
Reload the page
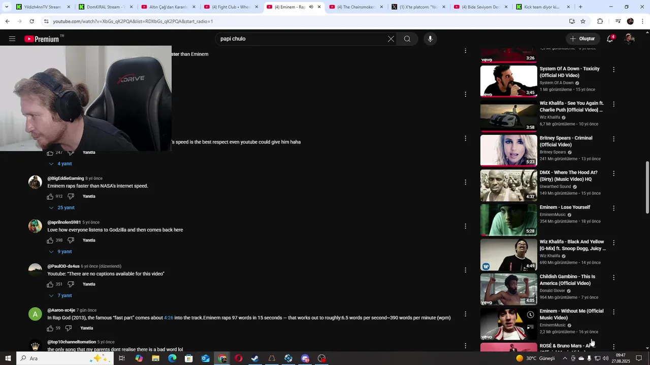[x=31, y=21]
